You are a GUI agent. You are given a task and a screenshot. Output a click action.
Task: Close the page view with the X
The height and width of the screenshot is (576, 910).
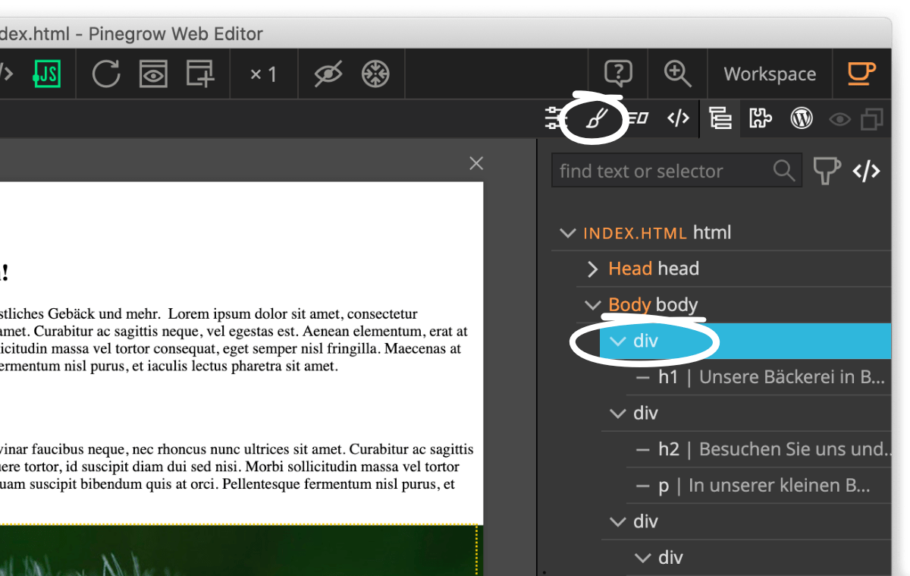476,163
